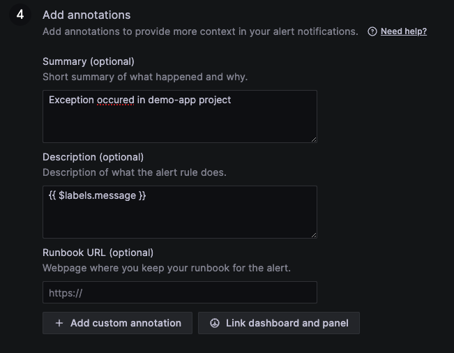
Task: Click the Summary (optional) label
Action: pos(89,61)
